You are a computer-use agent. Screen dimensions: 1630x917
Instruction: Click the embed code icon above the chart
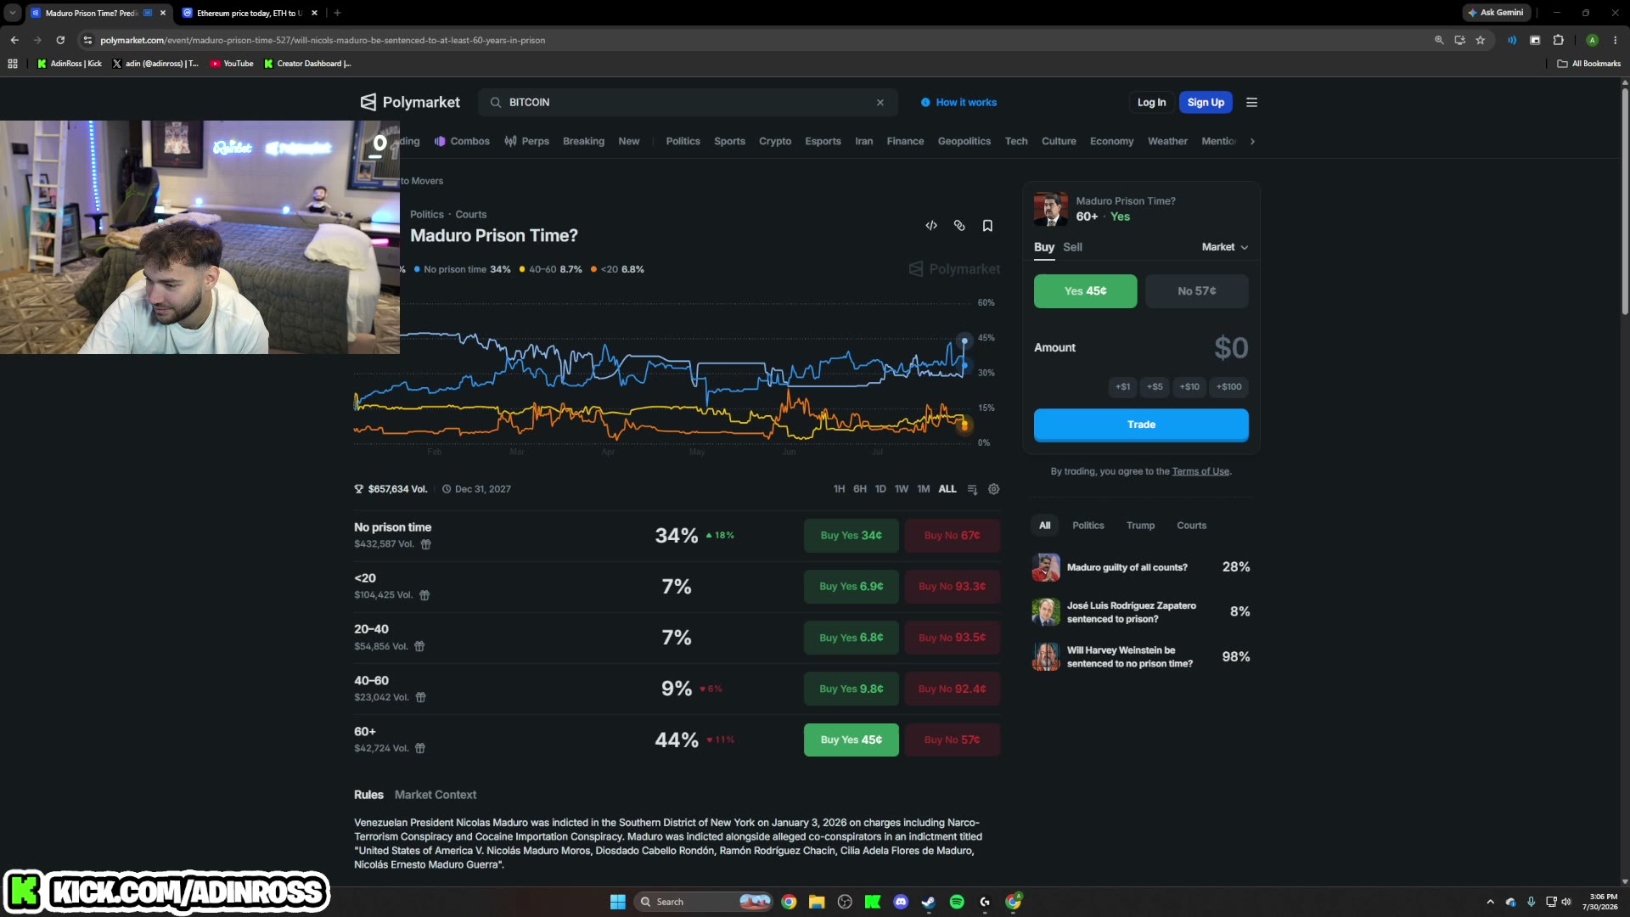[931, 226]
